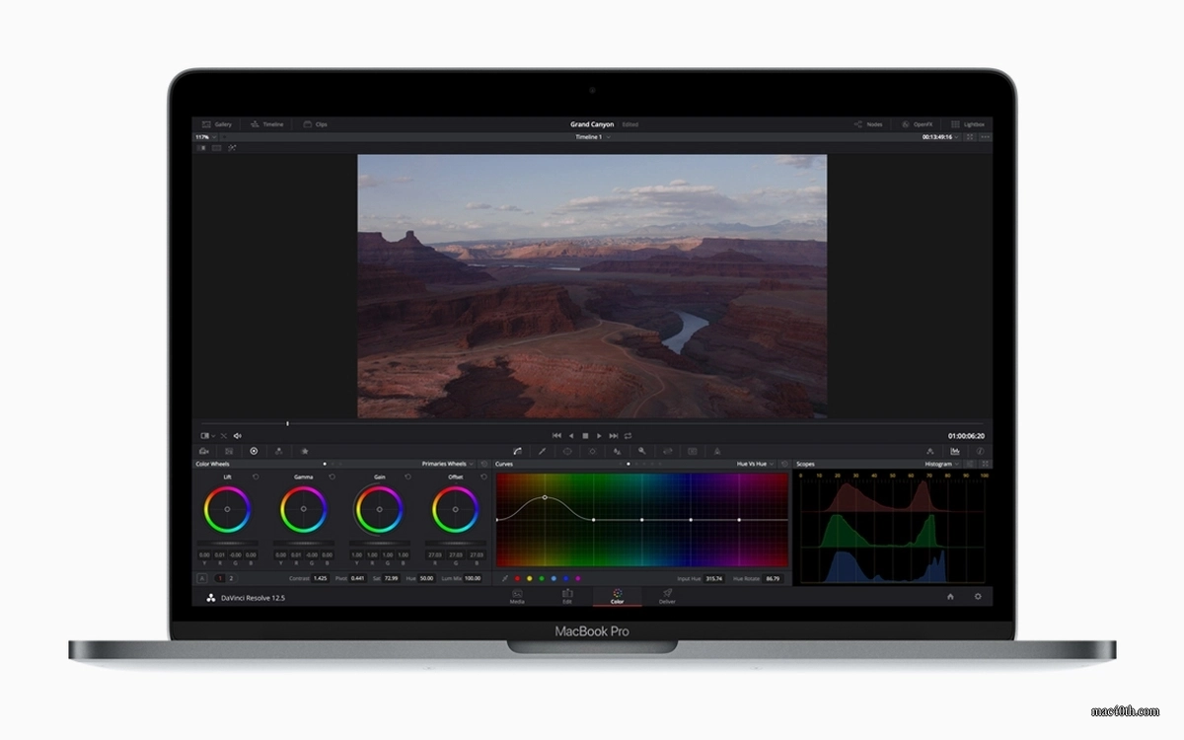
Task: Select the Qualifier eyedropper tool
Action: tap(542, 451)
